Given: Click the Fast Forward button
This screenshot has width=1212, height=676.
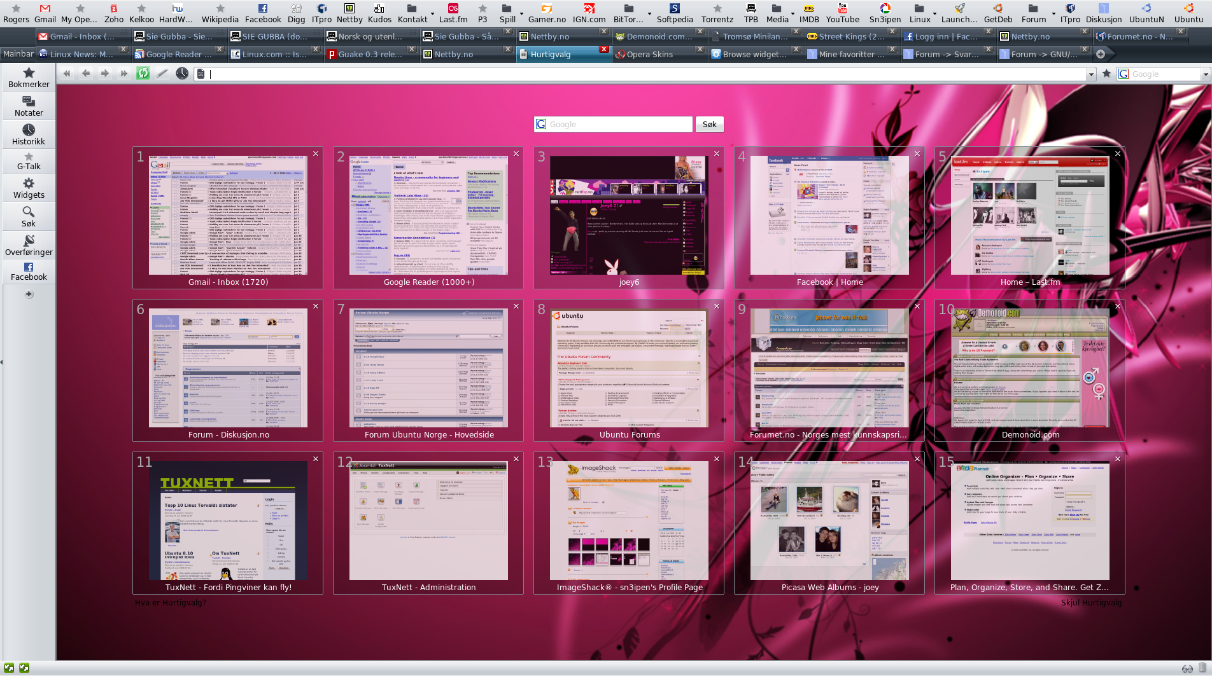Looking at the screenshot, I should [x=124, y=74].
